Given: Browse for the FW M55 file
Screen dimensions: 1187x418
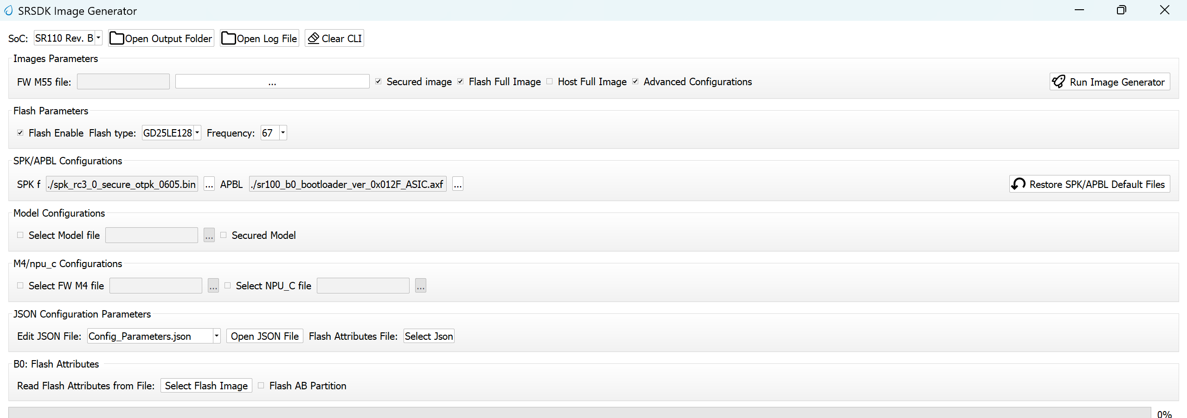Looking at the screenshot, I should (x=272, y=82).
